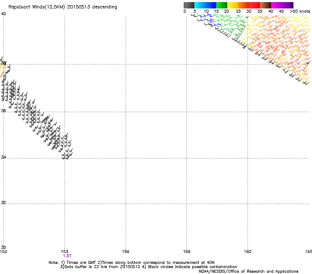Click the longitude label '150'
The image size is (312, 274).
(x=3, y=252)
